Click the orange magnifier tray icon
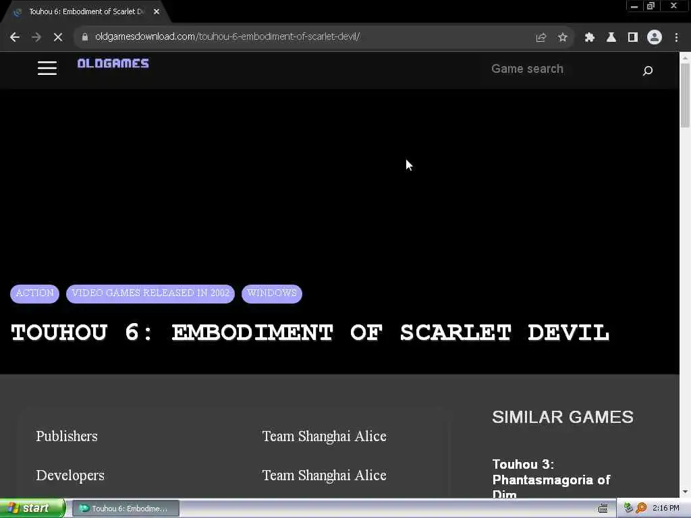 coord(641,509)
